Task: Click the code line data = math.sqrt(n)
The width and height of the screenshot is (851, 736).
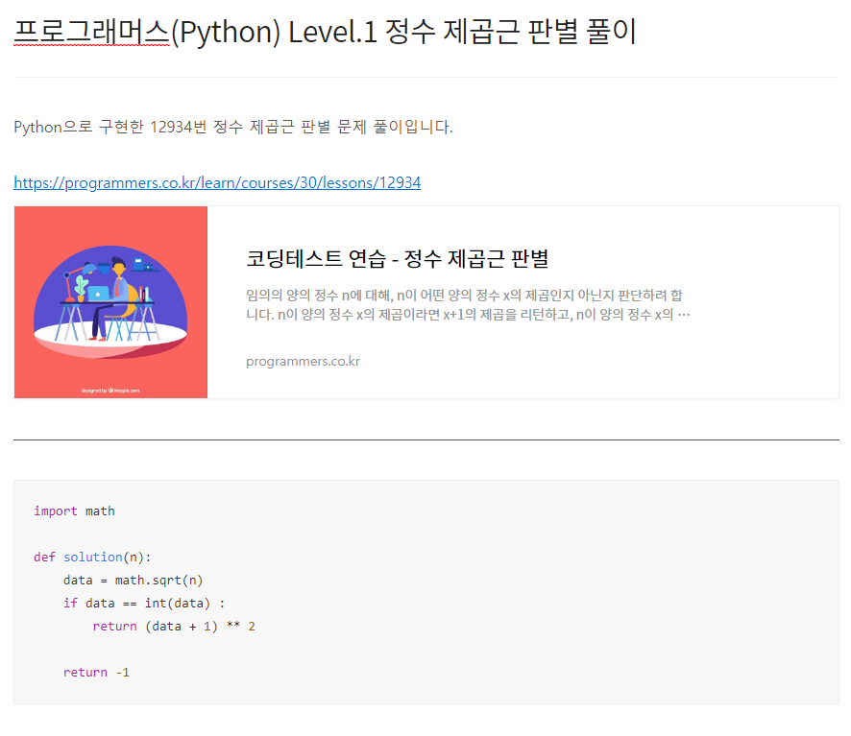Action: click(x=133, y=581)
